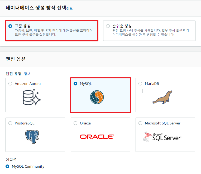Viewport: 201px width, 174px height.
Task: Click the 에디션 label
Action: [11, 160]
